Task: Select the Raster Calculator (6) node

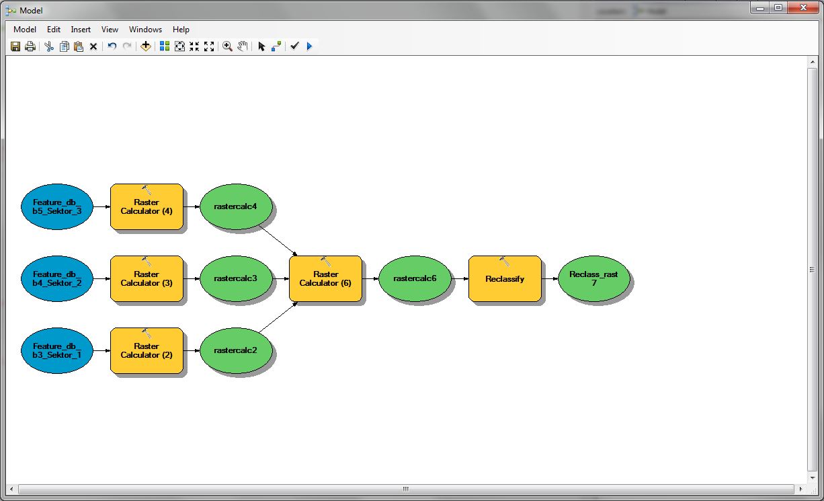Action: click(326, 278)
